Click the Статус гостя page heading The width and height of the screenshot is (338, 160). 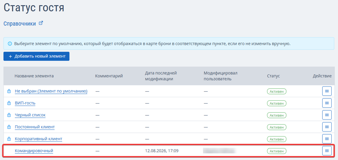click(x=34, y=8)
